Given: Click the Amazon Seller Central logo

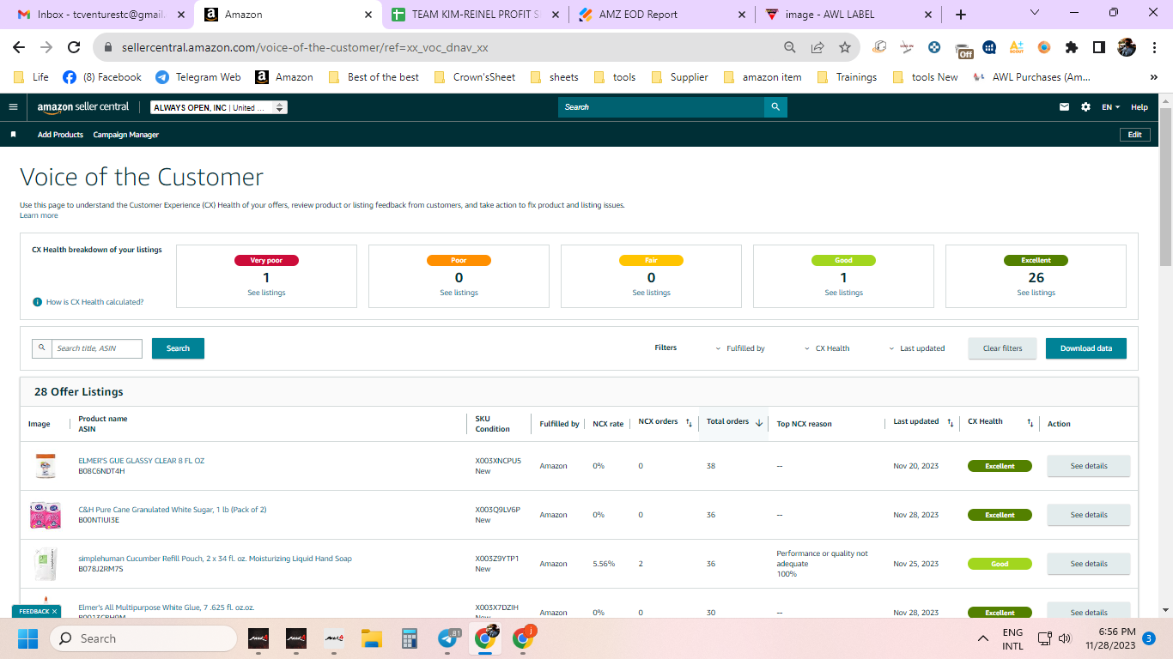Looking at the screenshot, I should pyautogui.click(x=83, y=107).
